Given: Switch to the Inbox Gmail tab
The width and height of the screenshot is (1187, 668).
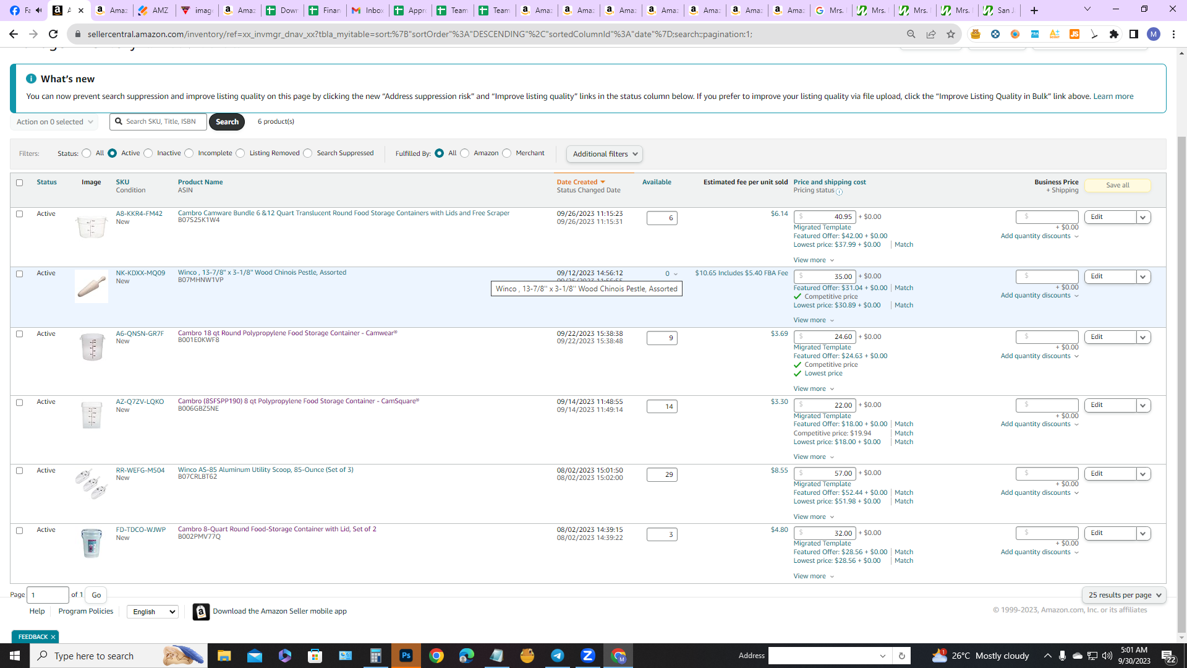Looking at the screenshot, I should coord(368,11).
